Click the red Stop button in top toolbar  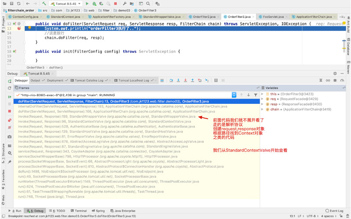coord(115,4)
